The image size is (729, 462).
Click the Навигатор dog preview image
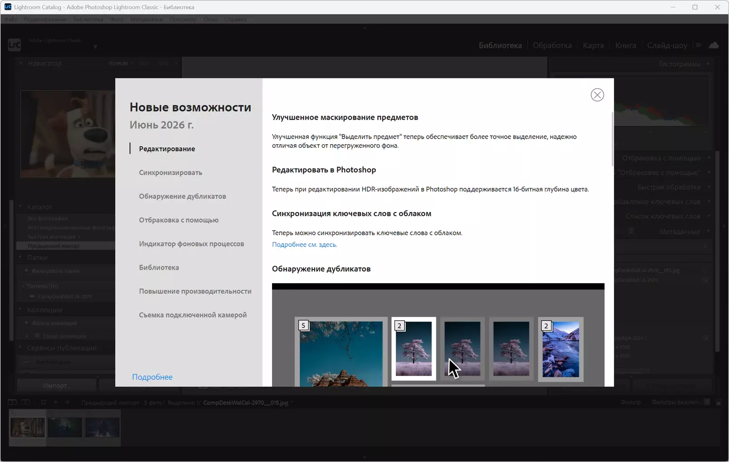tap(68, 134)
